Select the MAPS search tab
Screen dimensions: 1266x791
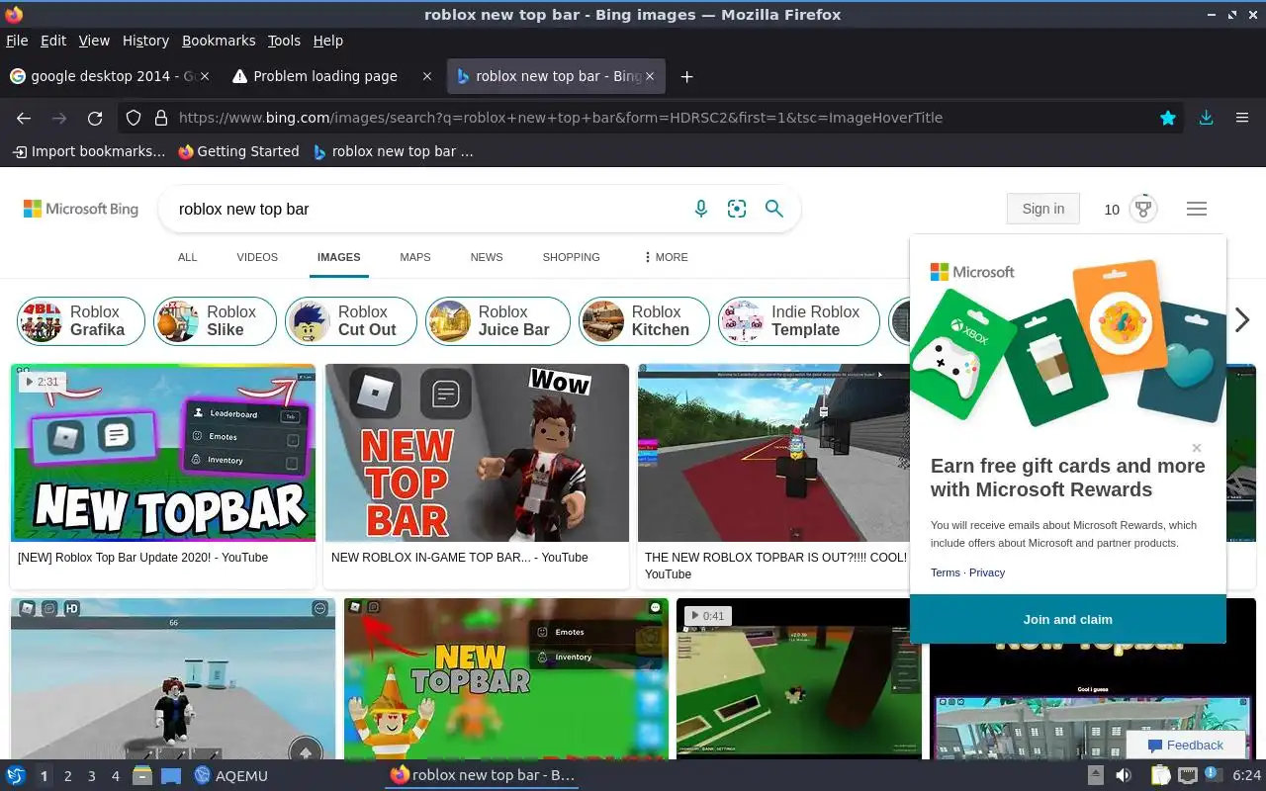pyautogui.click(x=415, y=257)
